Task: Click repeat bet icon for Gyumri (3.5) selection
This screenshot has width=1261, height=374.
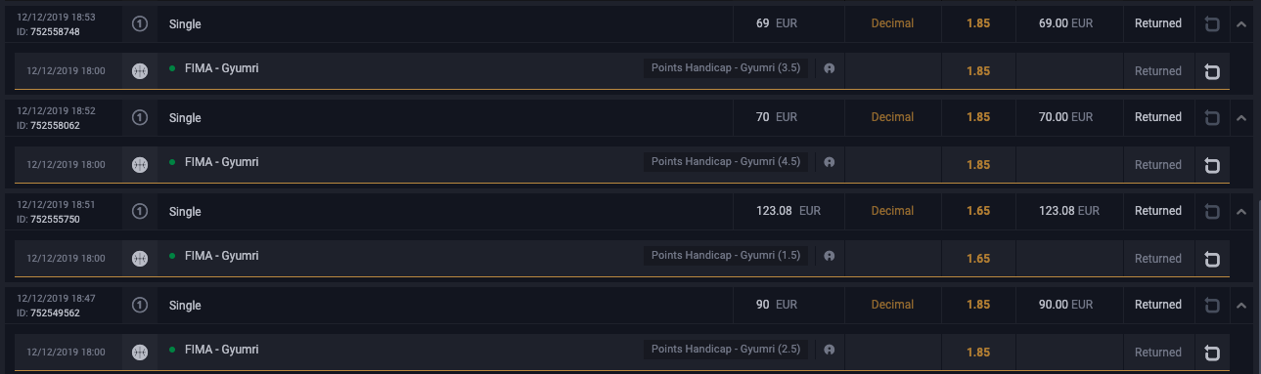Action: 1211,71
